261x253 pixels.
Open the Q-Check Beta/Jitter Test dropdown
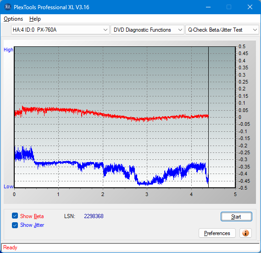coord(222,30)
